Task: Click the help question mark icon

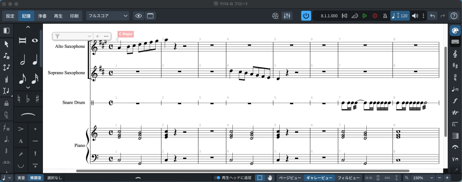Action: click(454, 16)
